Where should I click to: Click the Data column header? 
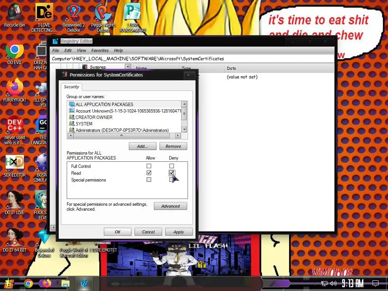(x=279, y=68)
